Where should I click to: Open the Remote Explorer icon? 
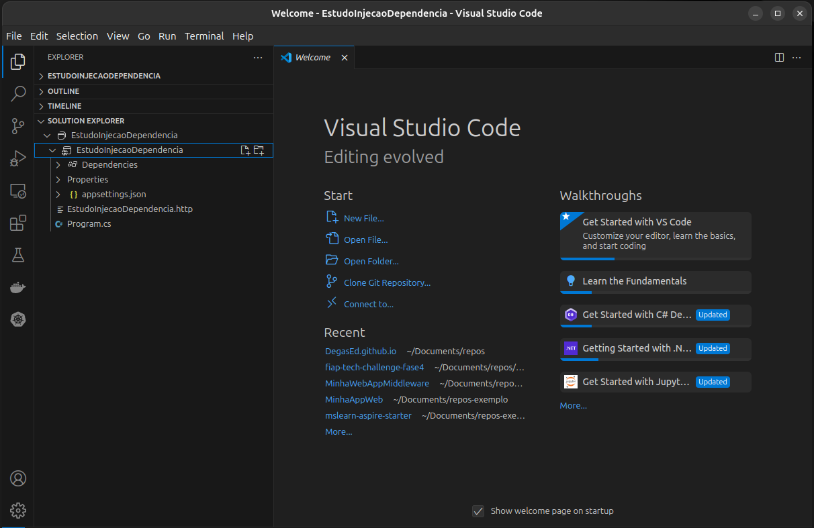[18, 191]
